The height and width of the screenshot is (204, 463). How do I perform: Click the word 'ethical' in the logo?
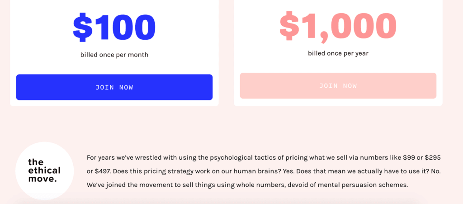pyautogui.click(x=44, y=171)
